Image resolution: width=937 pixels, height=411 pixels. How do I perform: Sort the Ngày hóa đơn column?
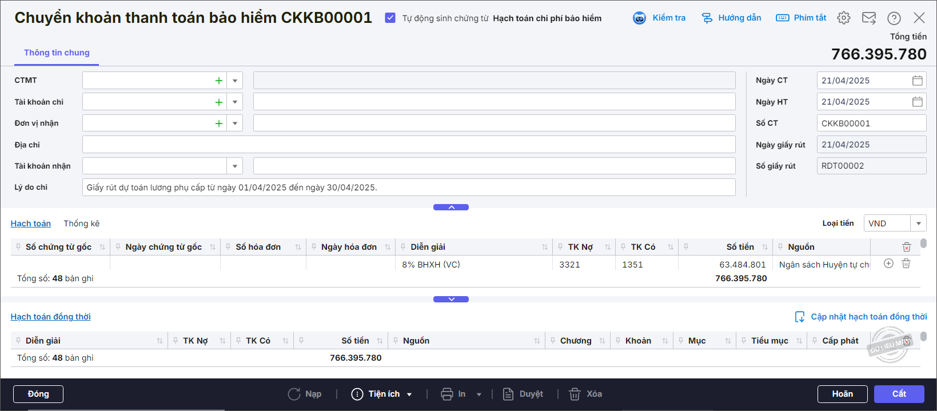pyautogui.click(x=388, y=247)
